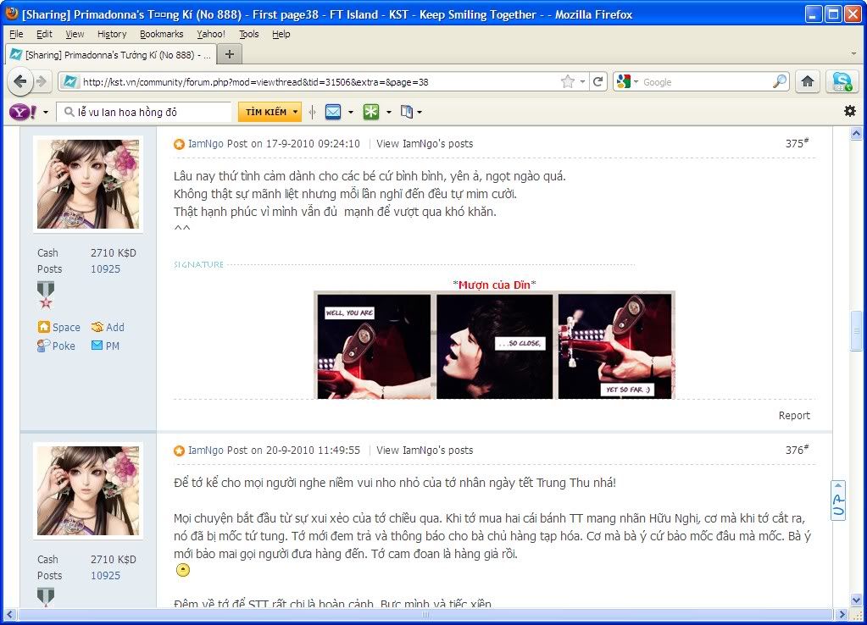View IamNgo's posts in post 375
Screen dimensions: 867x625
(x=425, y=144)
